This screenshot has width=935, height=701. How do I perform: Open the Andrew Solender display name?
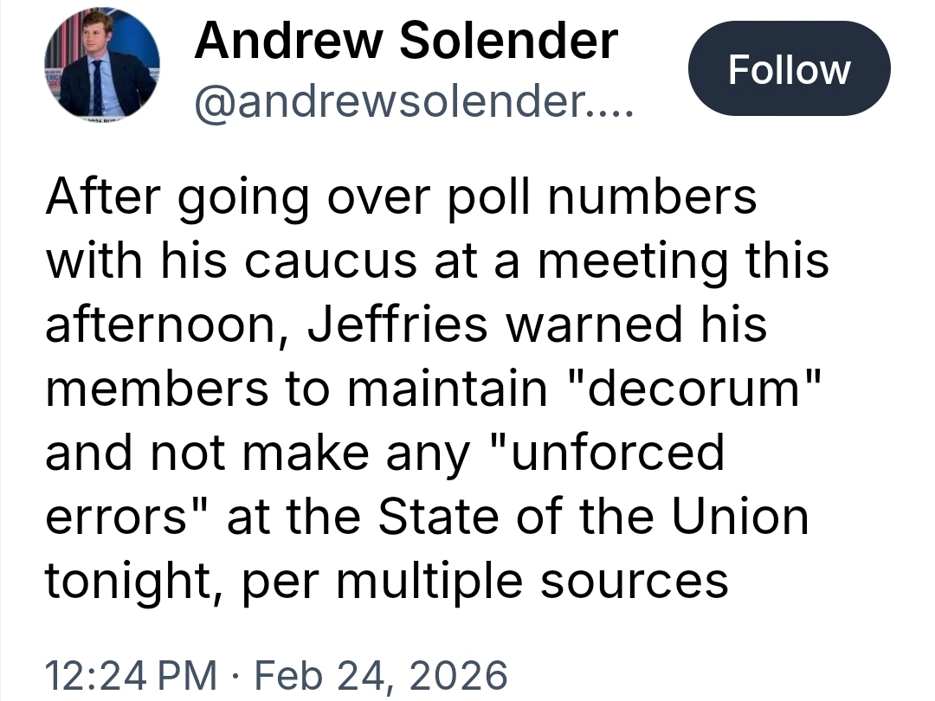coord(406,42)
